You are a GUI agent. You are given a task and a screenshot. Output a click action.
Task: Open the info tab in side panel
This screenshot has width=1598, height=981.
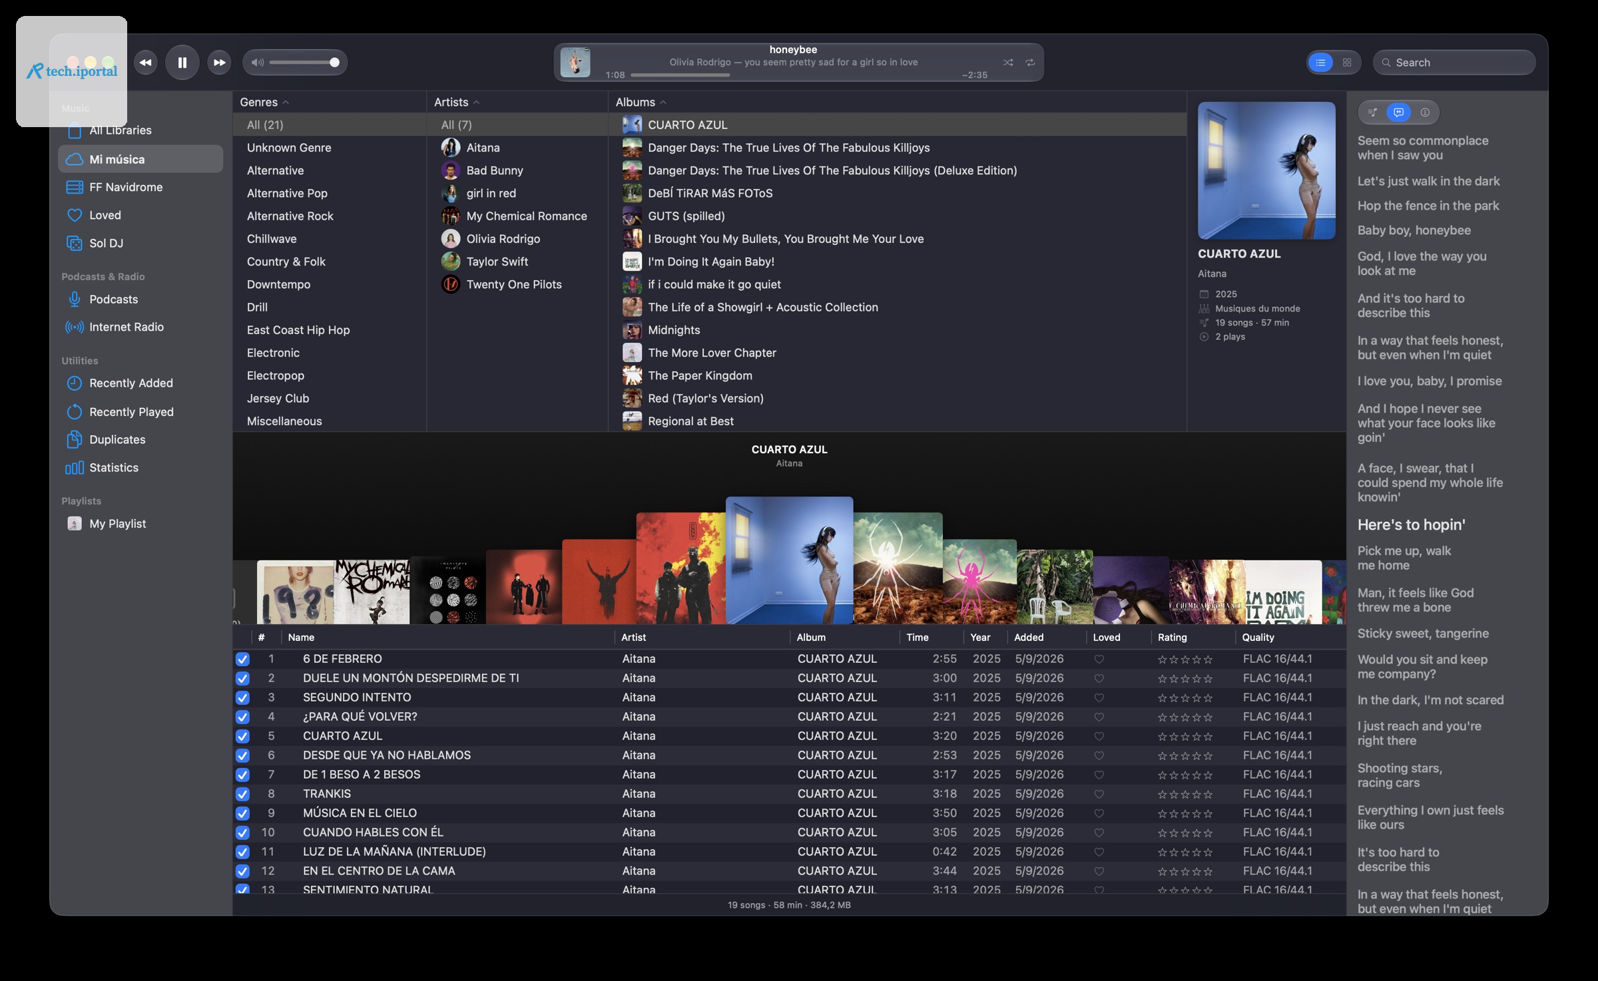(1425, 112)
